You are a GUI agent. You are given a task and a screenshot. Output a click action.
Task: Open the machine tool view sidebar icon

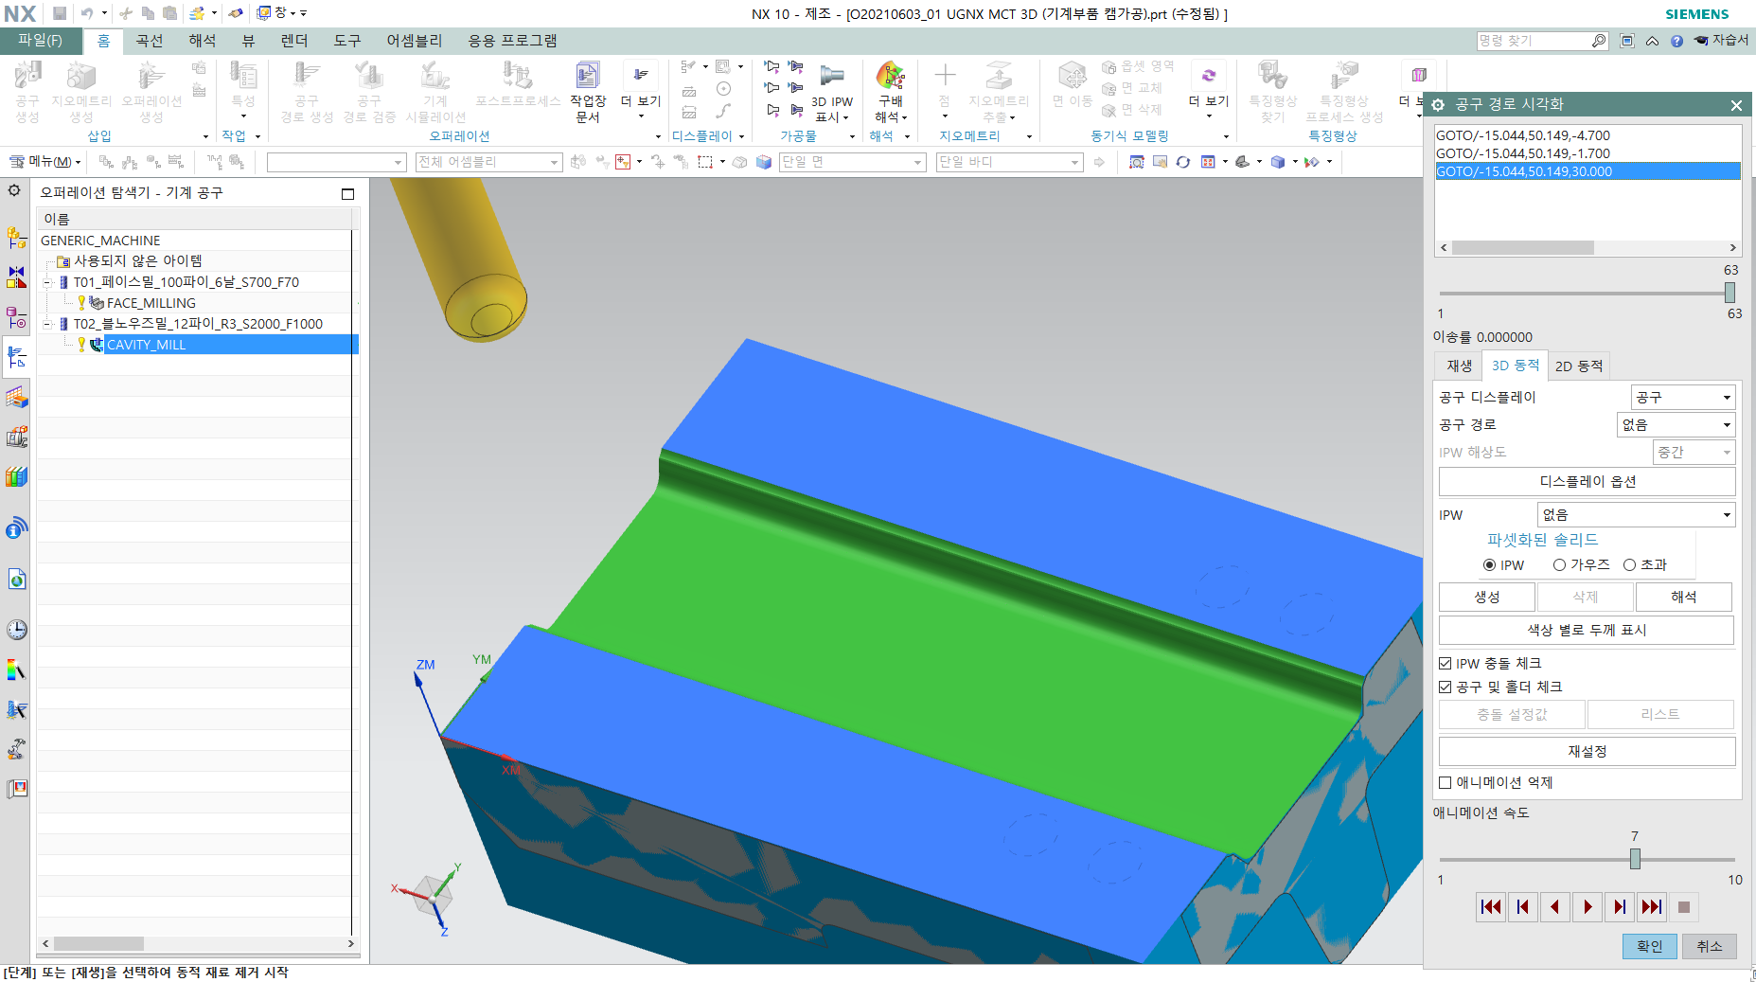tap(16, 357)
